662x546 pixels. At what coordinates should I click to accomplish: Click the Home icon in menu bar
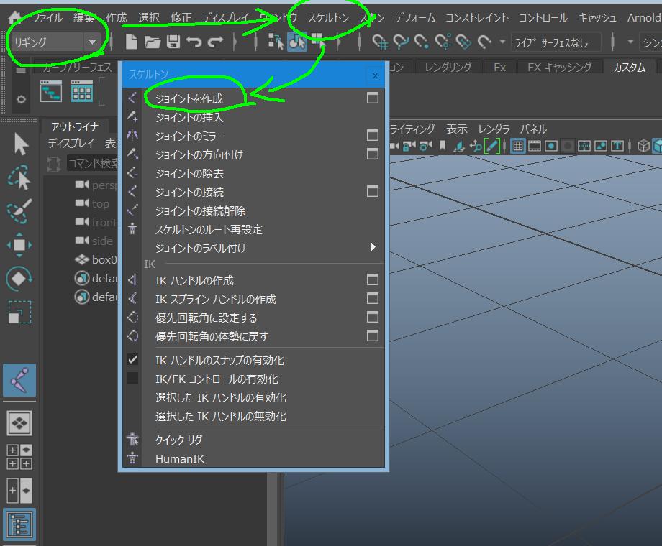(15, 17)
